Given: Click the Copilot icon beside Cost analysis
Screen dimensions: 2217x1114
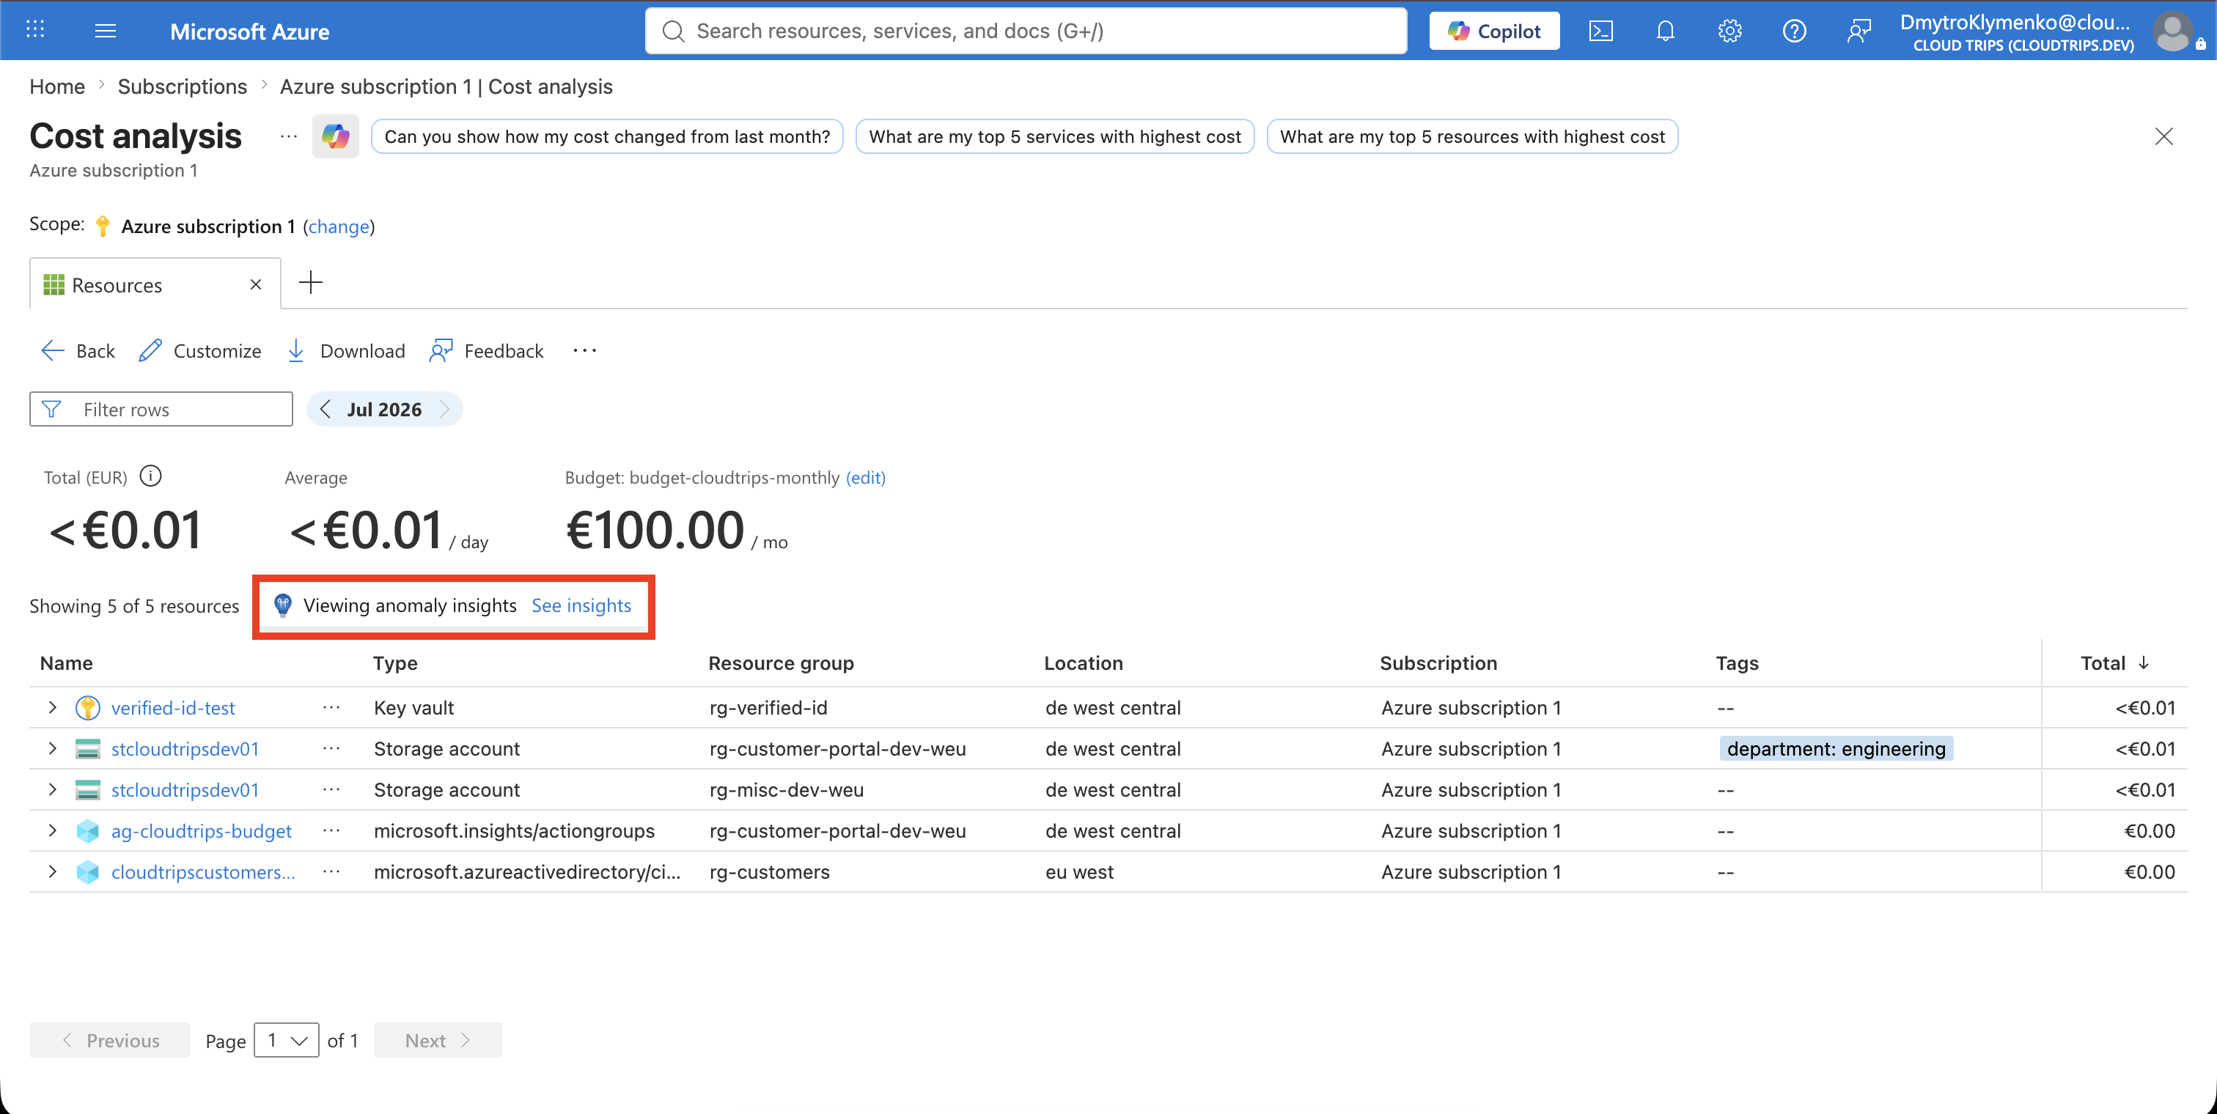Looking at the screenshot, I should point(336,136).
